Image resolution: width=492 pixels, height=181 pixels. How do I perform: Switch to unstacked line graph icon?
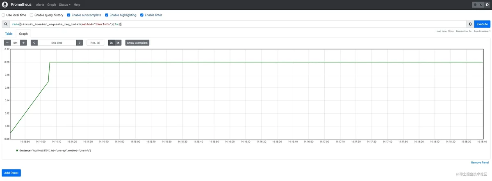(x=111, y=42)
